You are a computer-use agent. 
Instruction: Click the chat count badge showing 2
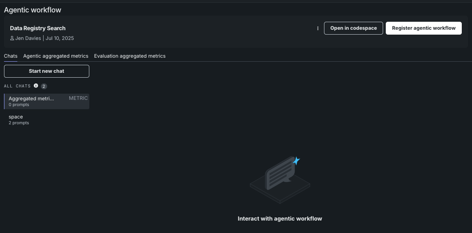click(44, 86)
